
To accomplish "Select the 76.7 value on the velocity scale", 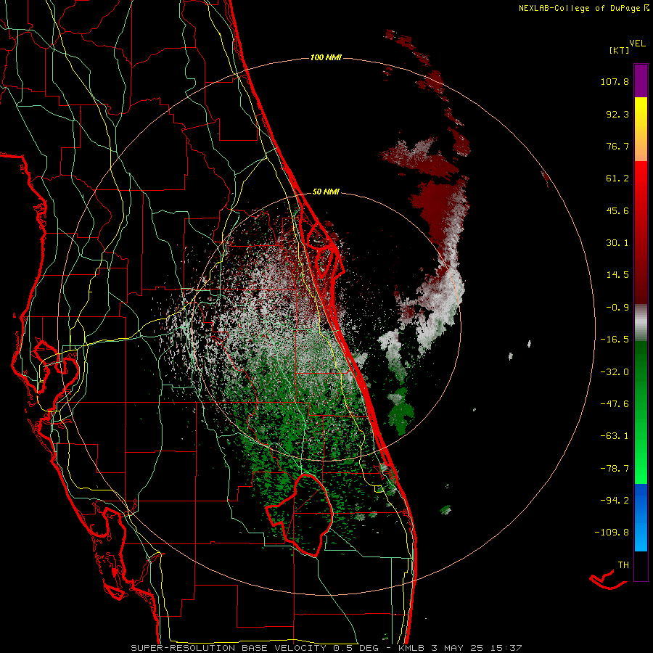I will 617,146.
